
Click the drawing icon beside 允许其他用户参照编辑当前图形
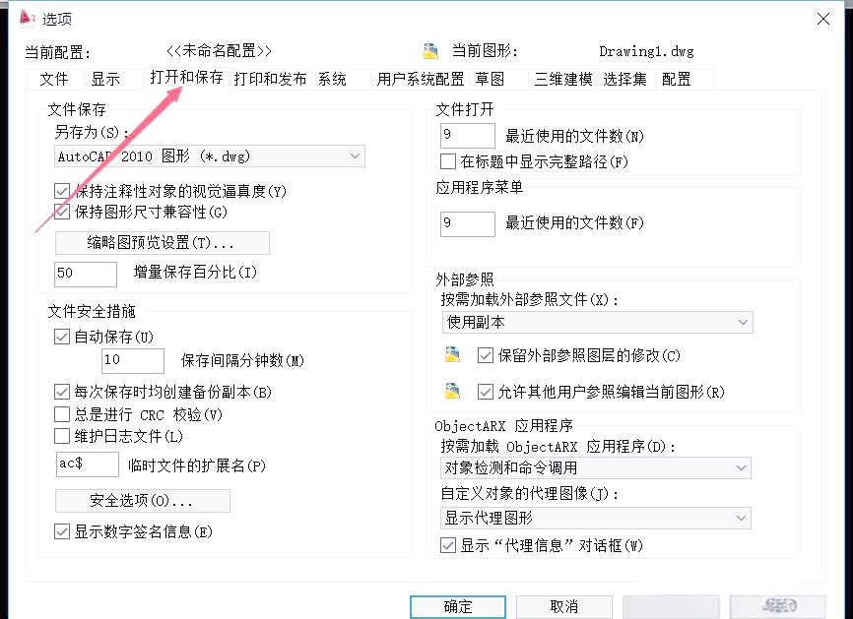coord(453,392)
